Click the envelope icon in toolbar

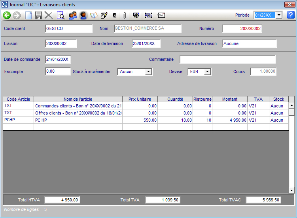point(161,15)
